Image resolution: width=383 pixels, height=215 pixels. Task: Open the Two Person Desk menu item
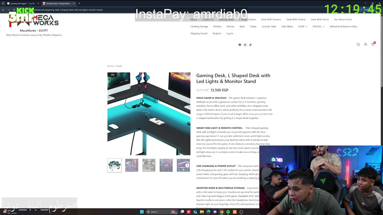[343, 19]
